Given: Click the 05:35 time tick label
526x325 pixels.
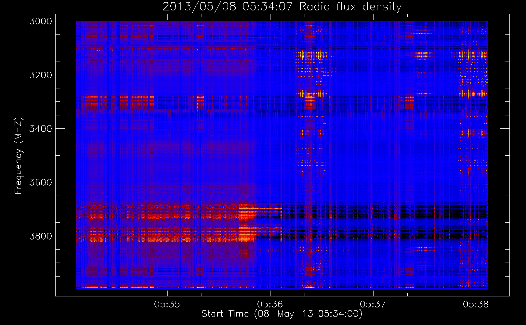Looking at the screenshot, I should pyautogui.click(x=167, y=305).
